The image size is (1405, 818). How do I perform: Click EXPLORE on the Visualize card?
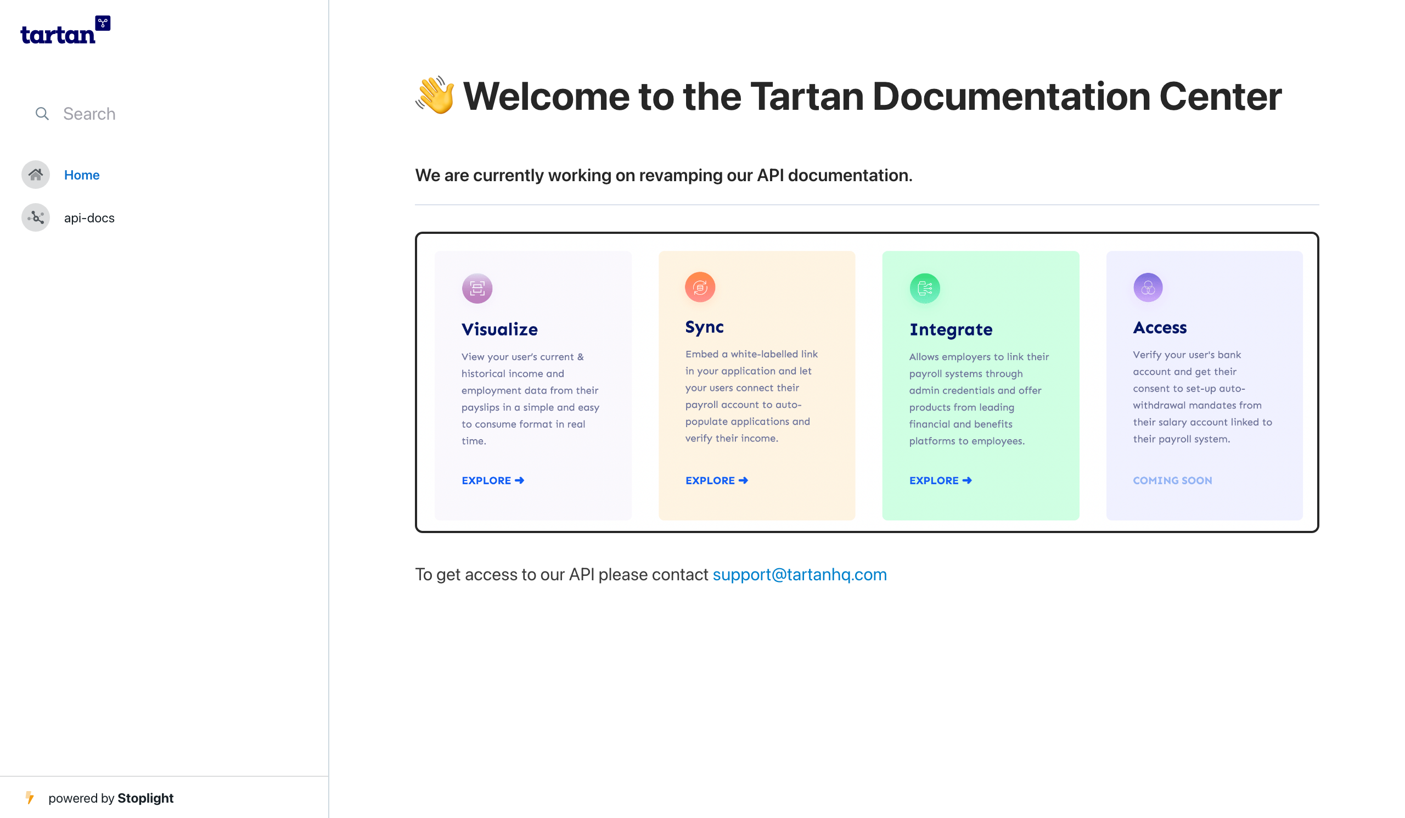tap(493, 481)
